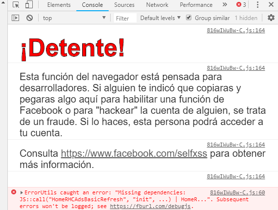The width and height of the screenshot is (278, 210).
Task: Toggle the device toolbar icon
Action: tap(29, 5)
